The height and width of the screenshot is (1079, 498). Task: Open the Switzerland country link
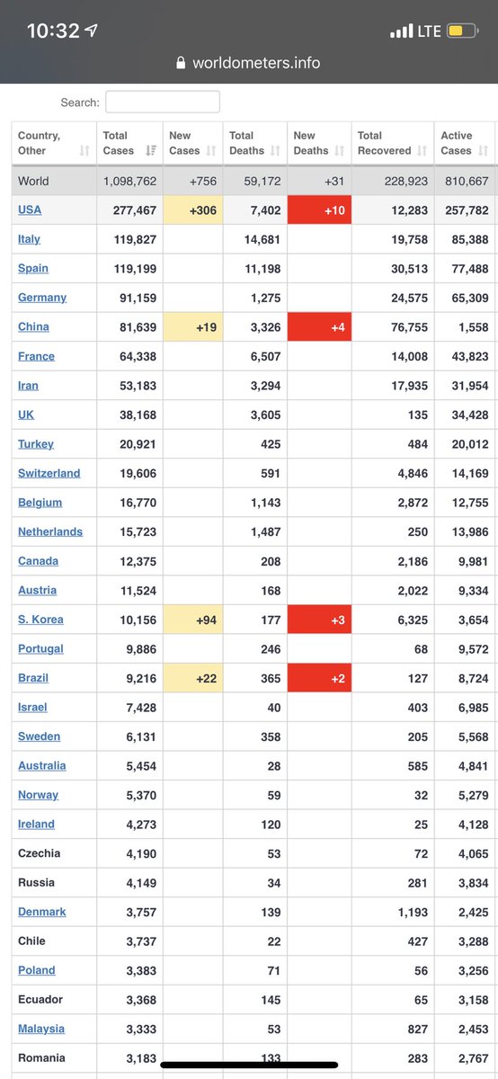coord(49,473)
